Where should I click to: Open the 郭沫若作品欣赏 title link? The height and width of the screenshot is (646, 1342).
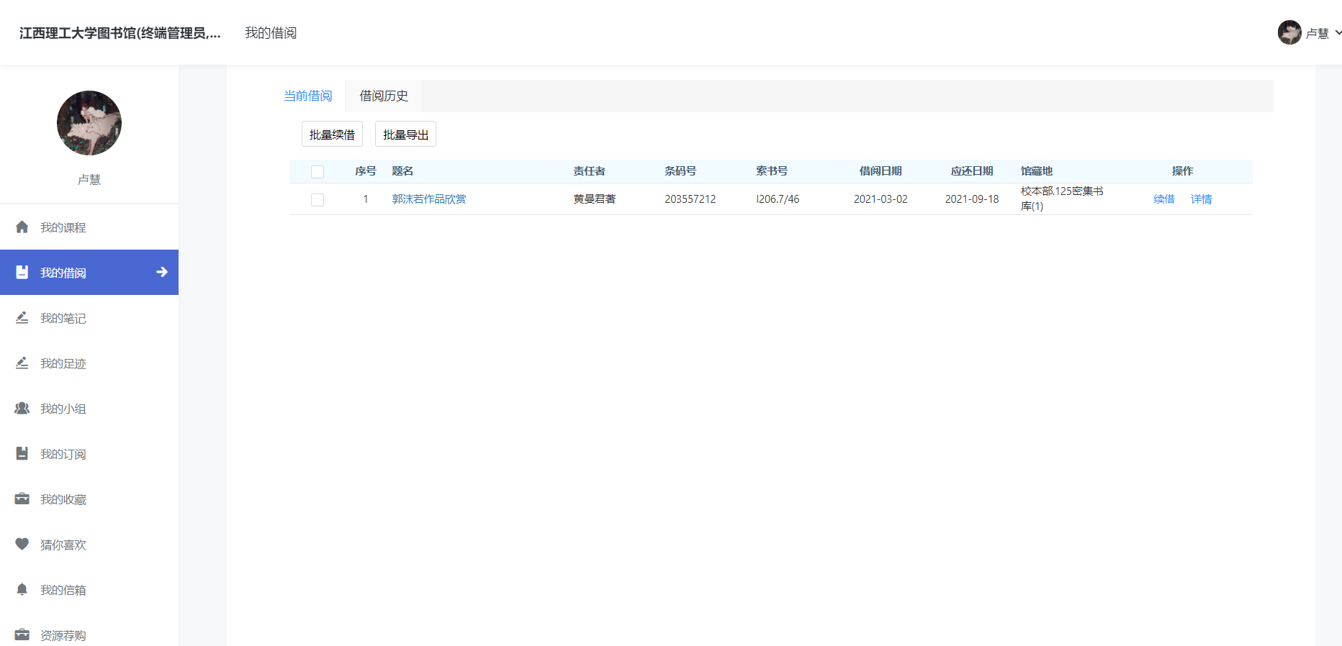pos(429,199)
